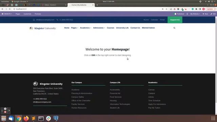Click the browser back arrow
The height and width of the screenshot is (122, 217).
click(x=2, y=9)
